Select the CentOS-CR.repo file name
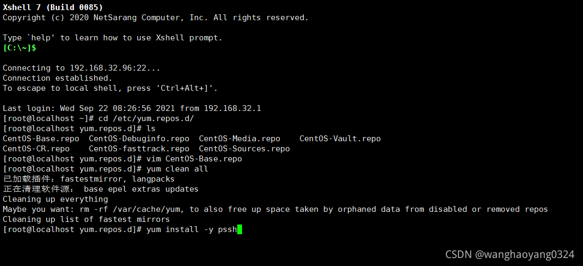Screen dimensions: 583x266 [x=36, y=149]
